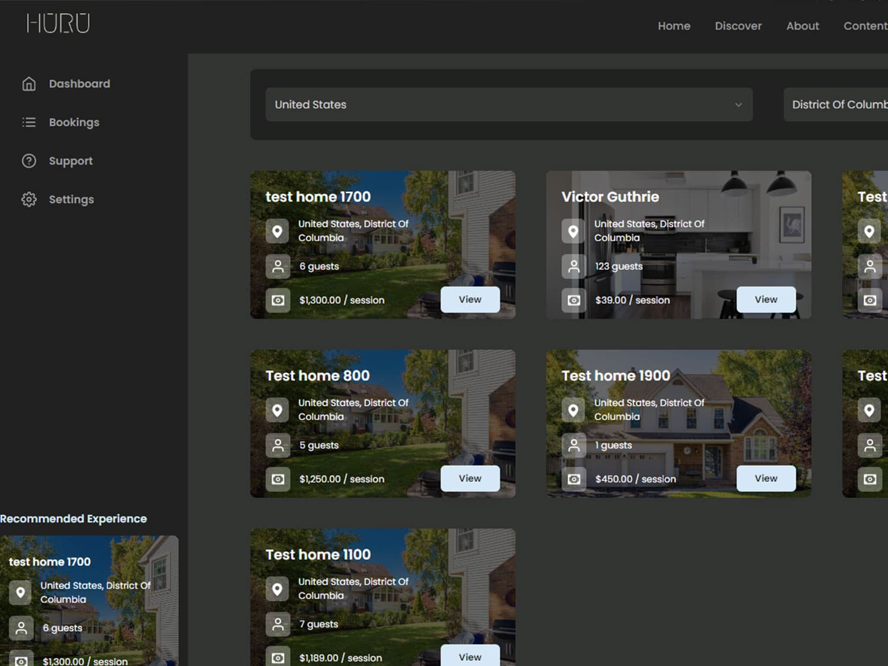Viewport: 888px width, 666px height.
Task: Click the 5 guests text
Action: 319,445
